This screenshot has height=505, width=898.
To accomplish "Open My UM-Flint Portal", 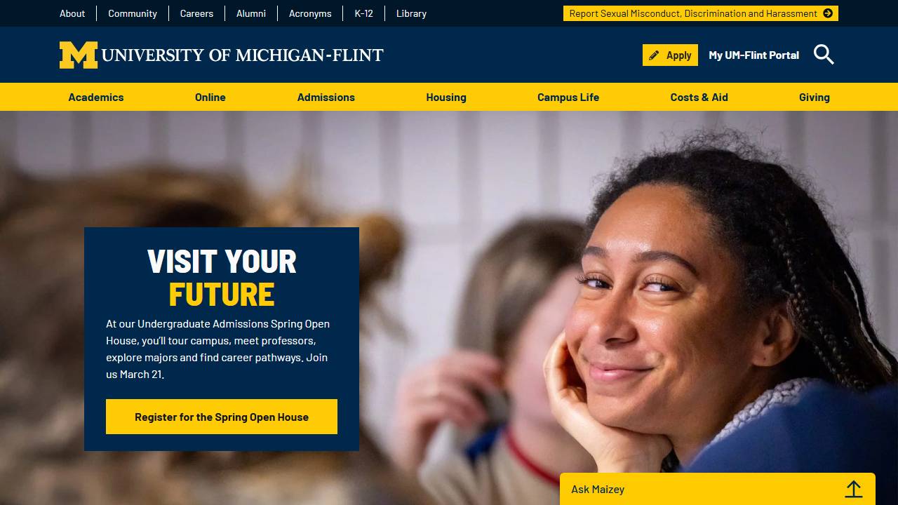I will [754, 55].
